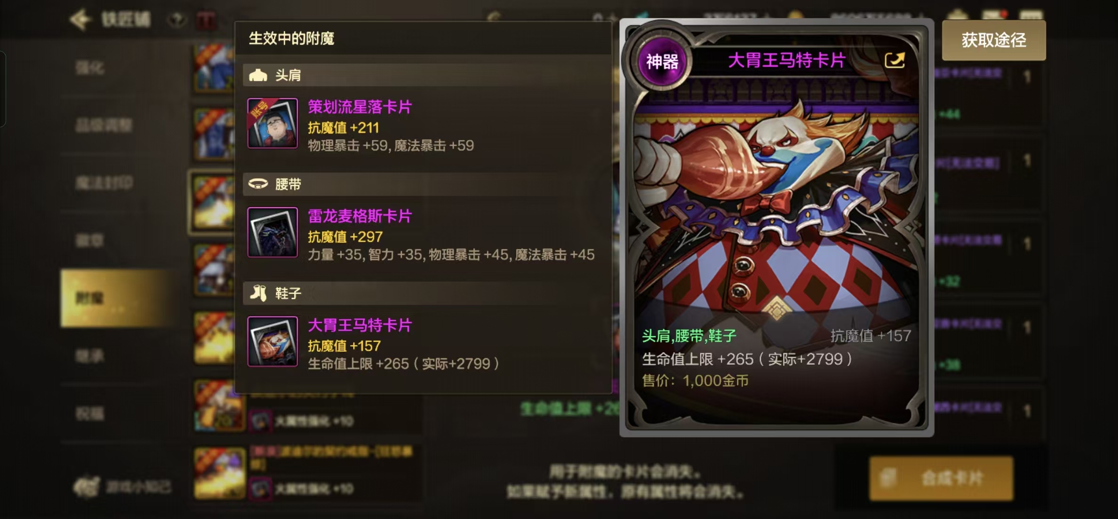The height and width of the screenshot is (519, 1118).
Task: Click the 神器 rarity badge
Action: tap(662, 62)
